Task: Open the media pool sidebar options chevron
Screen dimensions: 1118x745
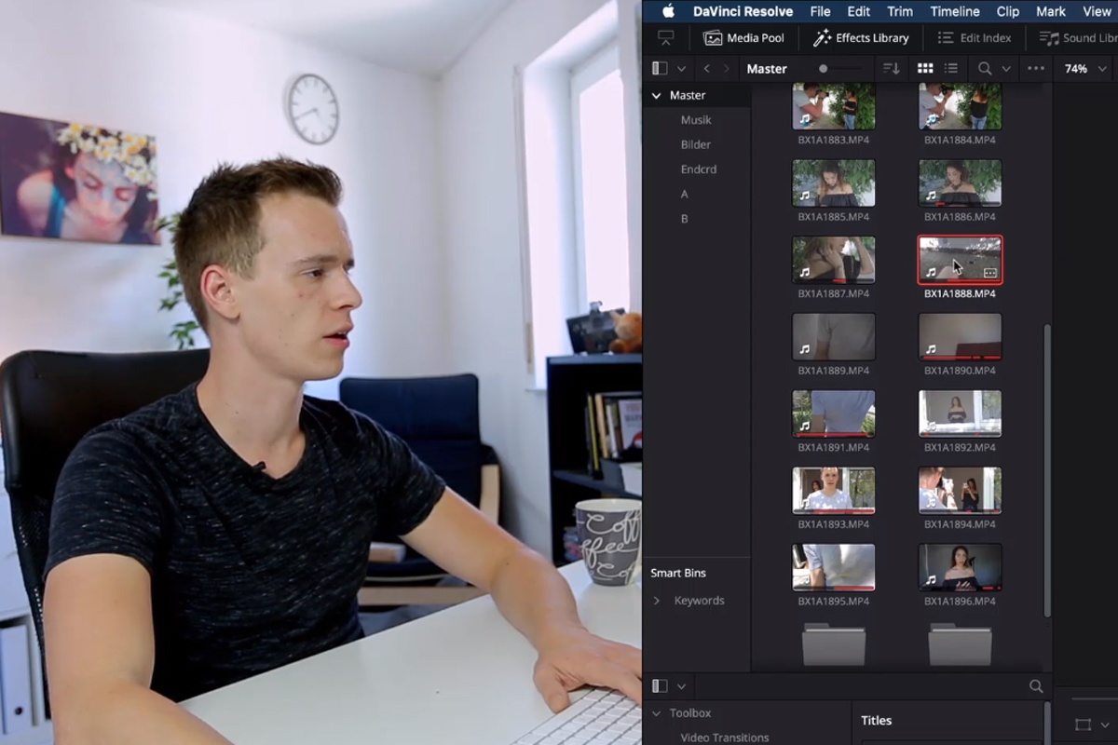Action: coord(681,69)
